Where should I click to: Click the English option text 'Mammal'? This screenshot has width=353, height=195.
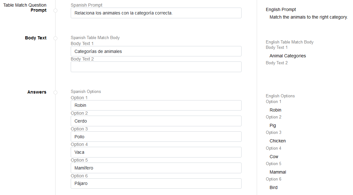coord(278,172)
